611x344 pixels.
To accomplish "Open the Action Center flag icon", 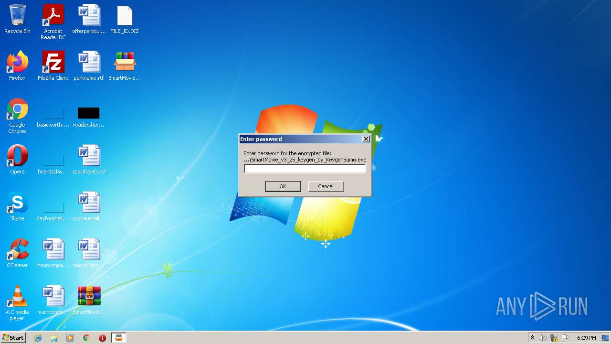I will point(566,338).
